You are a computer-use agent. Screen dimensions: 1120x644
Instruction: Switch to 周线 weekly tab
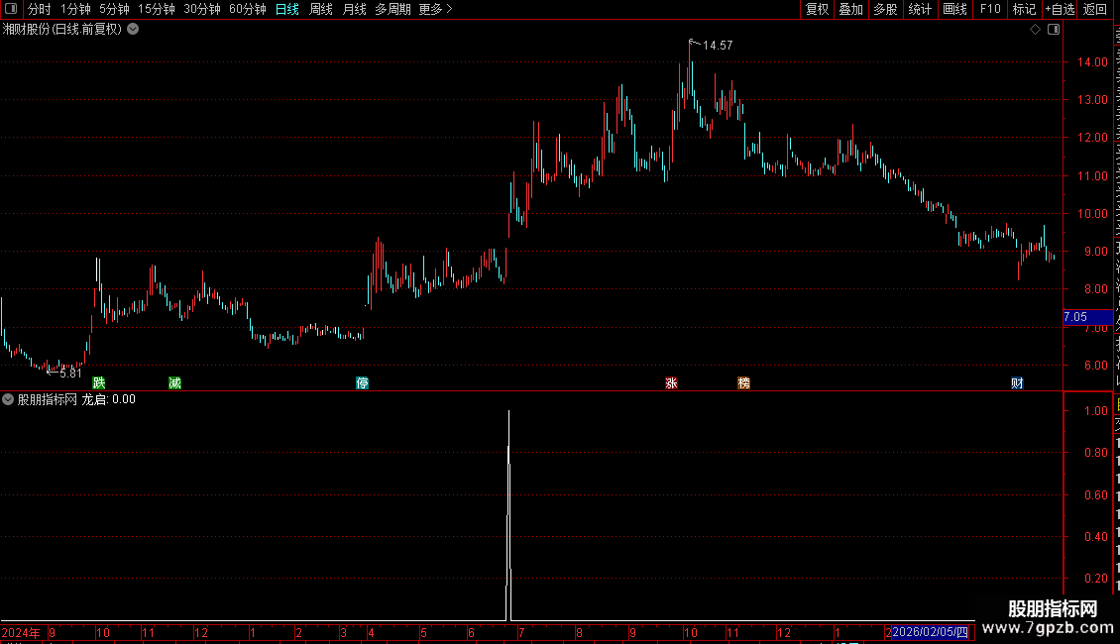(x=321, y=9)
